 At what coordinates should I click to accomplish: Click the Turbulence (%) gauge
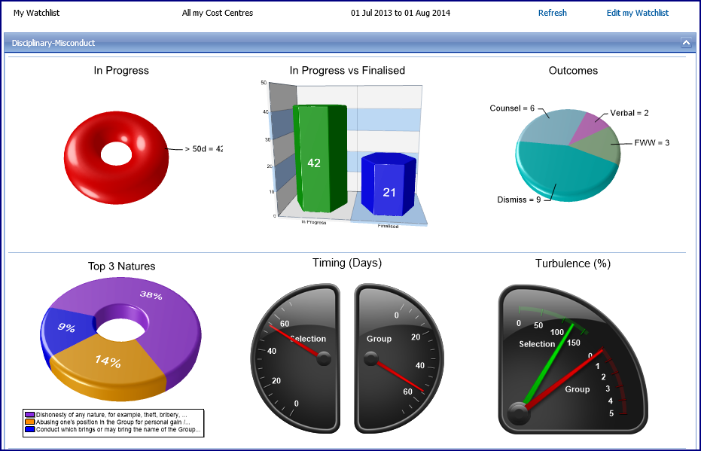point(573,359)
